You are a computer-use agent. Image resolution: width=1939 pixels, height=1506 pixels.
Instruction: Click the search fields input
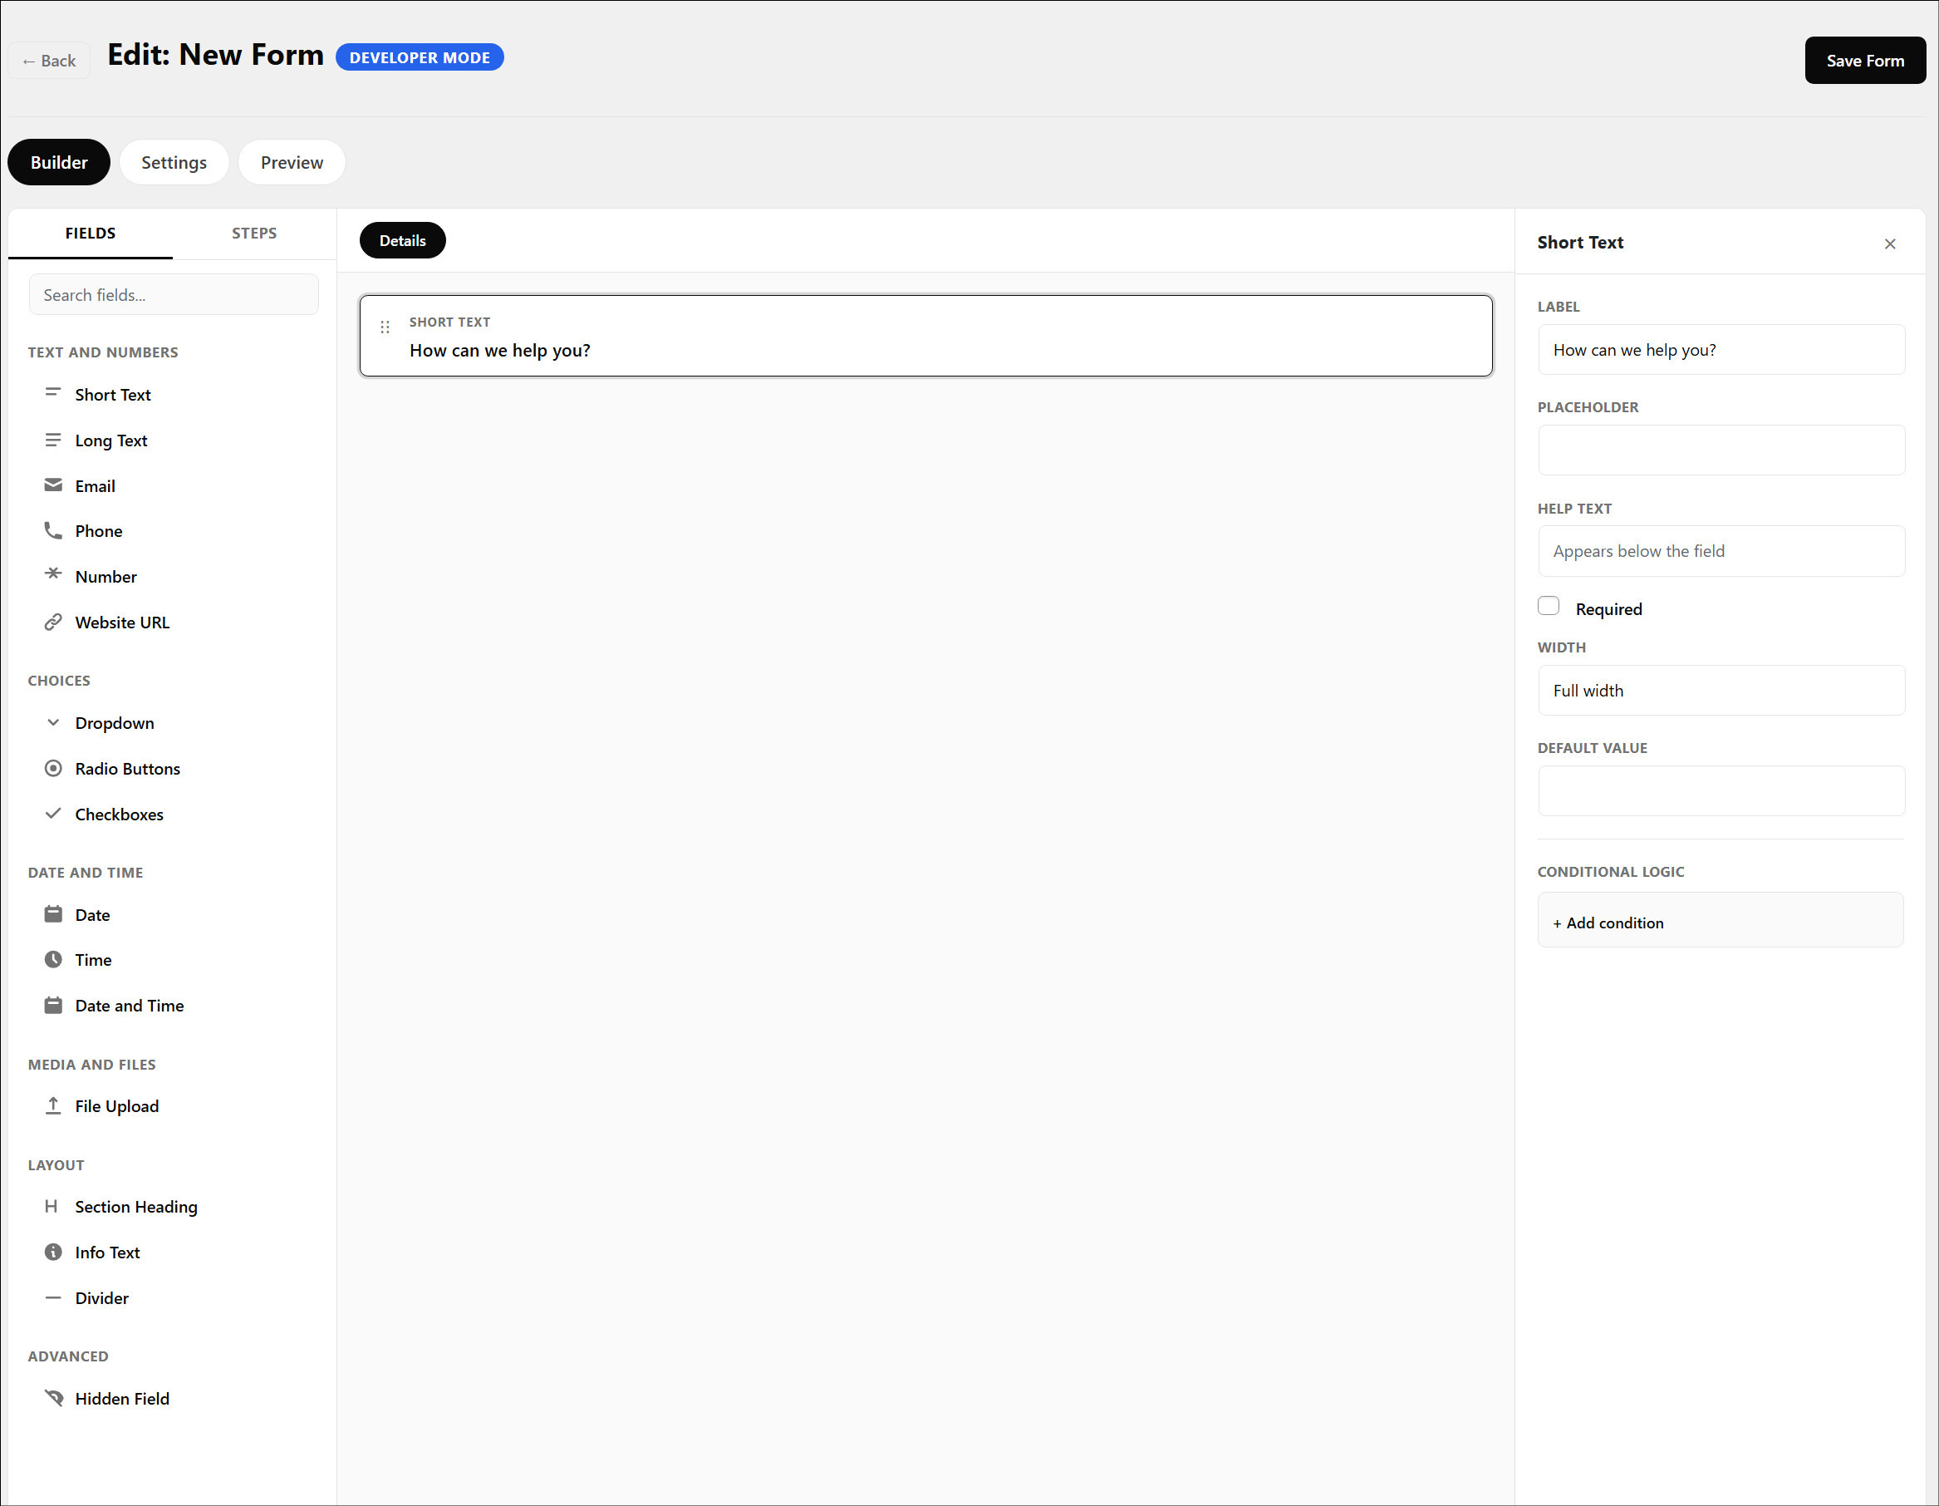[x=174, y=294]
